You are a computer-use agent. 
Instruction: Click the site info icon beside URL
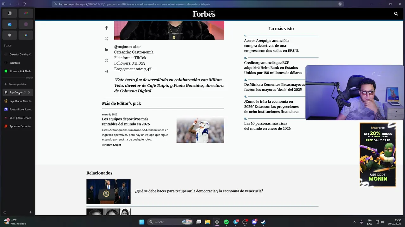(x=55, y=4)
